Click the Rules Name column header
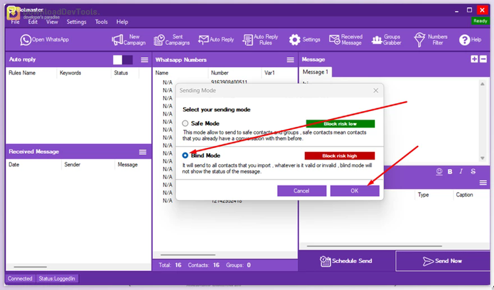The width and height of the screenshot is (494, 290). point(22,72)
